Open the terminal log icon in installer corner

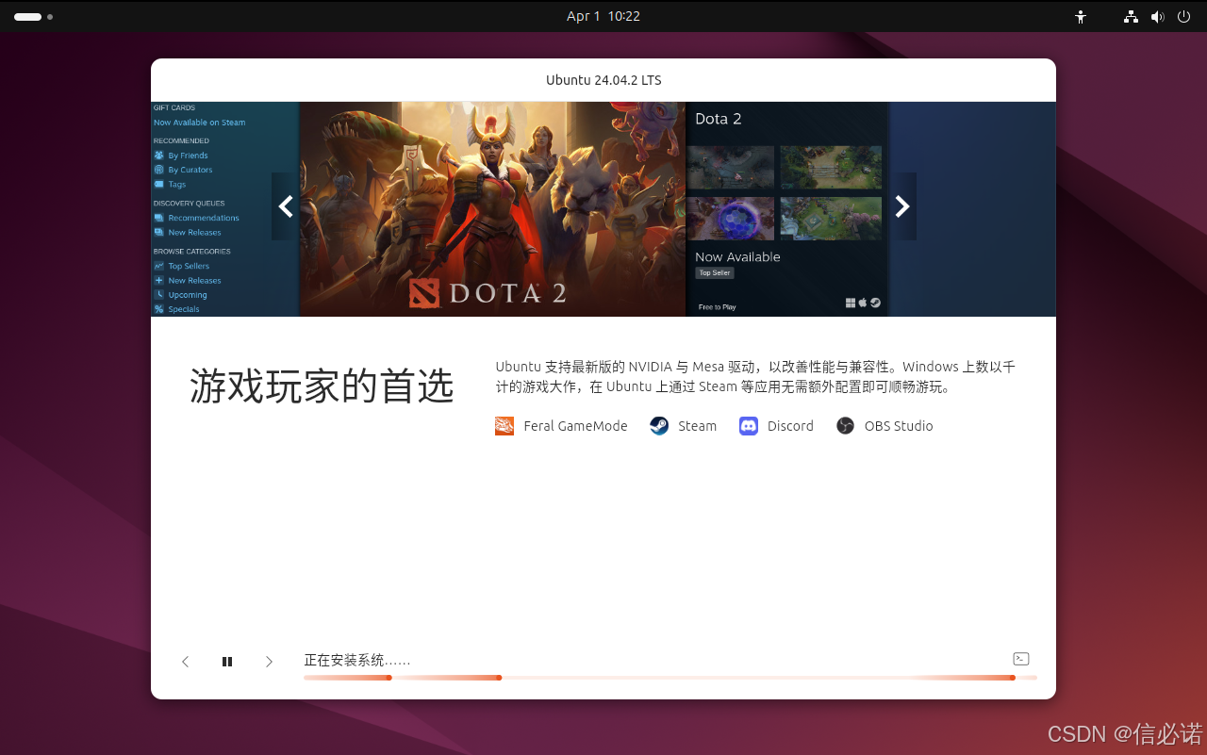click(1020, 658)
